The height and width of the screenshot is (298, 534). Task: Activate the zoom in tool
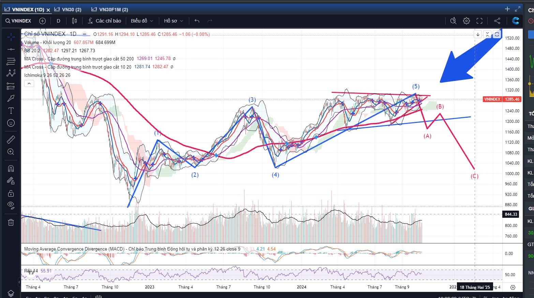pyautogui.click(x=11, y=152)
